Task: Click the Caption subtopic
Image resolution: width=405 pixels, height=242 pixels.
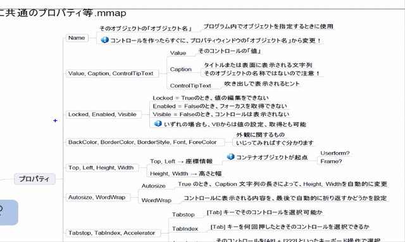Action: (x=181, y=69)
